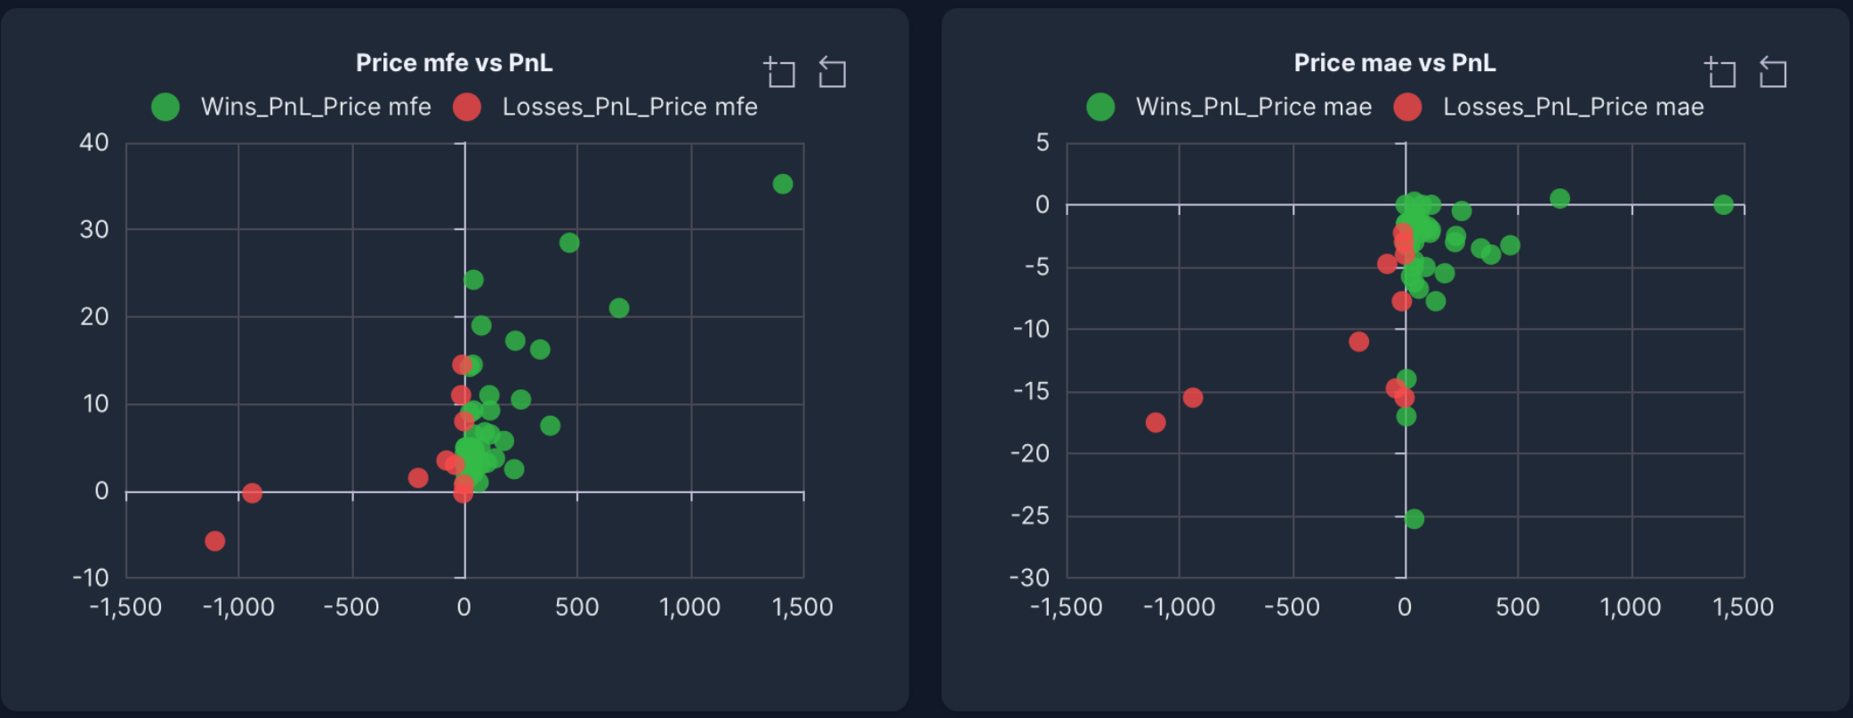Click the Price mfe vs PnL title

pos(454,63)
